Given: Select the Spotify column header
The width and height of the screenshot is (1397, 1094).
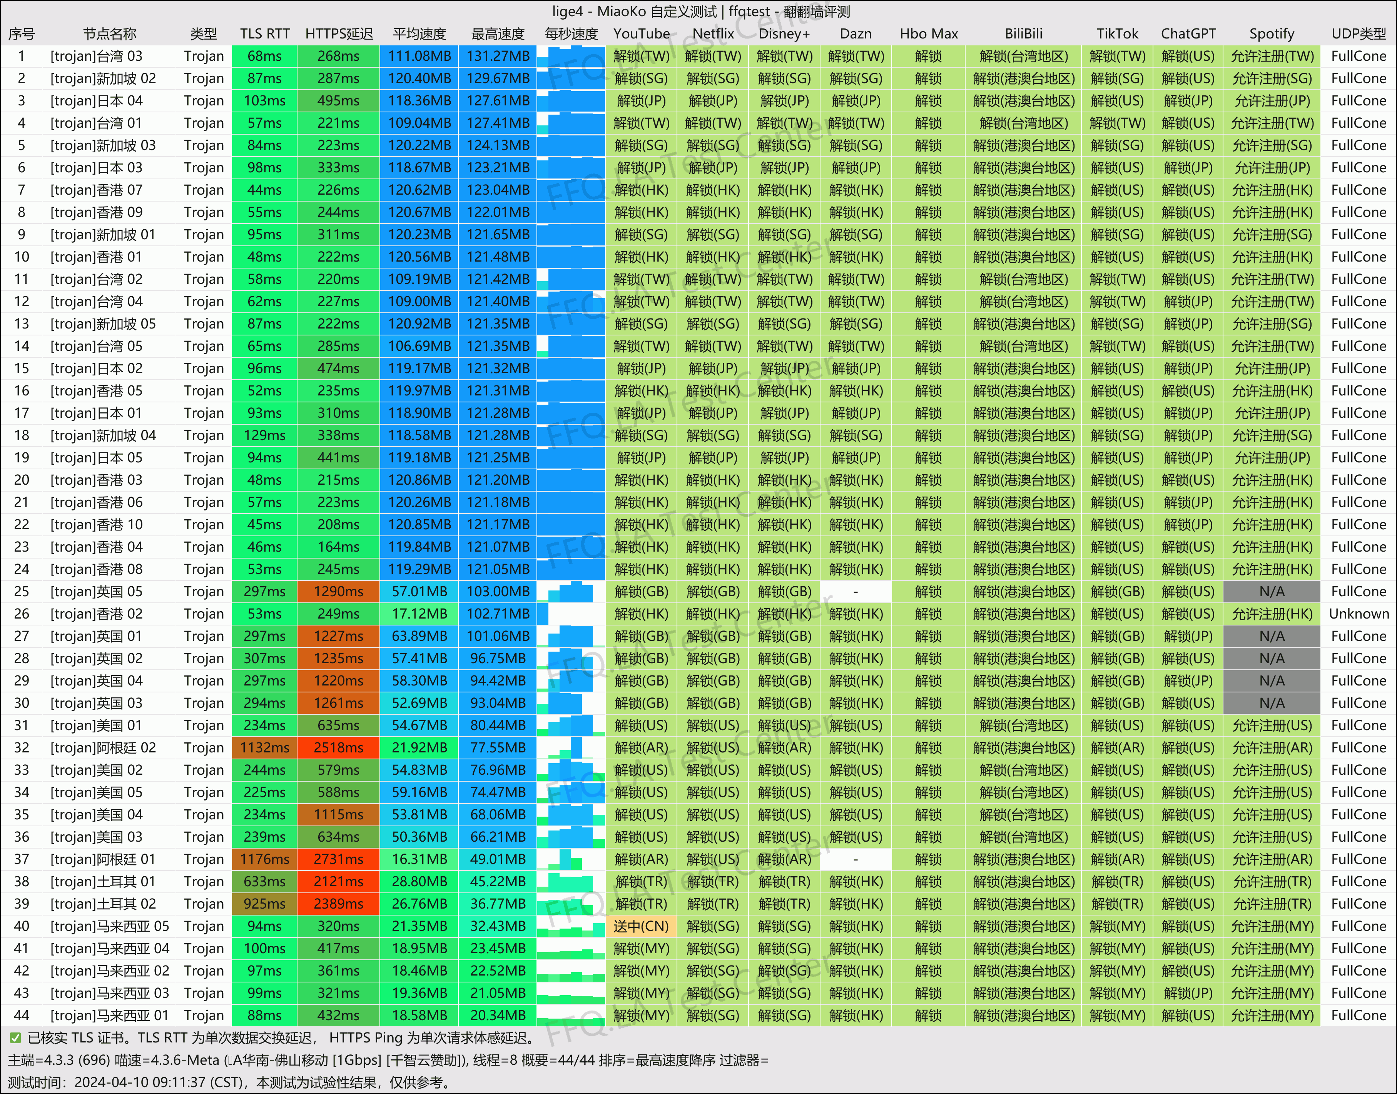Looking at the screenshot, I should click(1272, 34).
